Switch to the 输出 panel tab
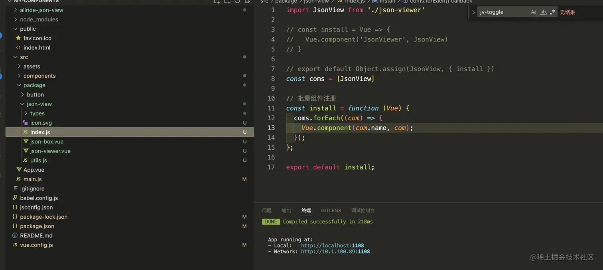Viewport: 603px width, 270px height. pyautogui.click(x=286, y=210)
